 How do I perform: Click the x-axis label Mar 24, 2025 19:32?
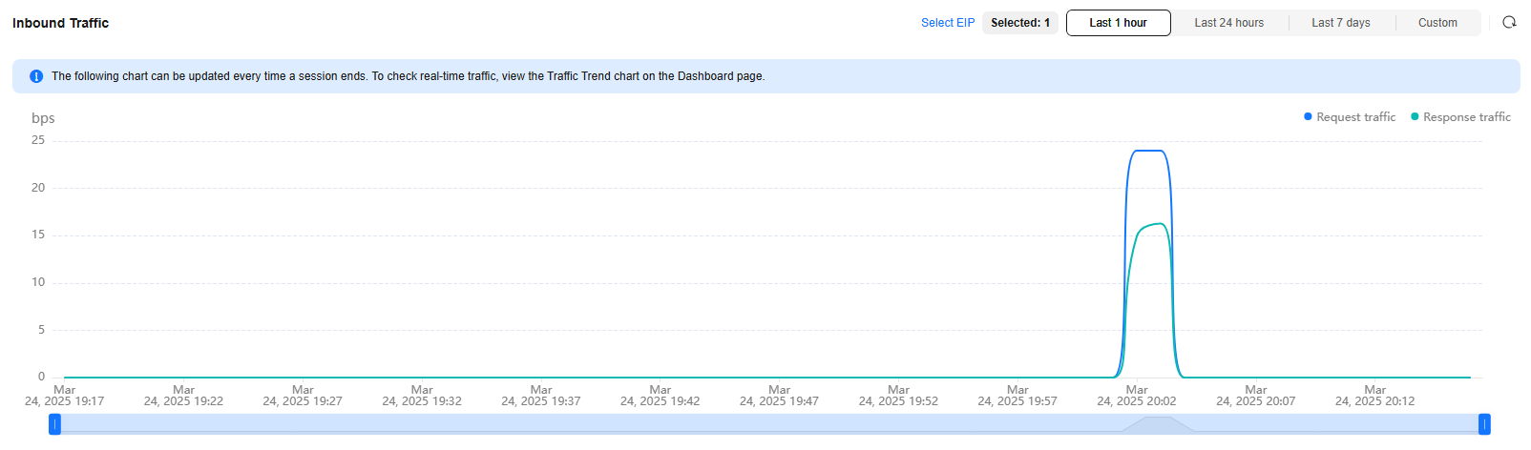coord(422,396)
